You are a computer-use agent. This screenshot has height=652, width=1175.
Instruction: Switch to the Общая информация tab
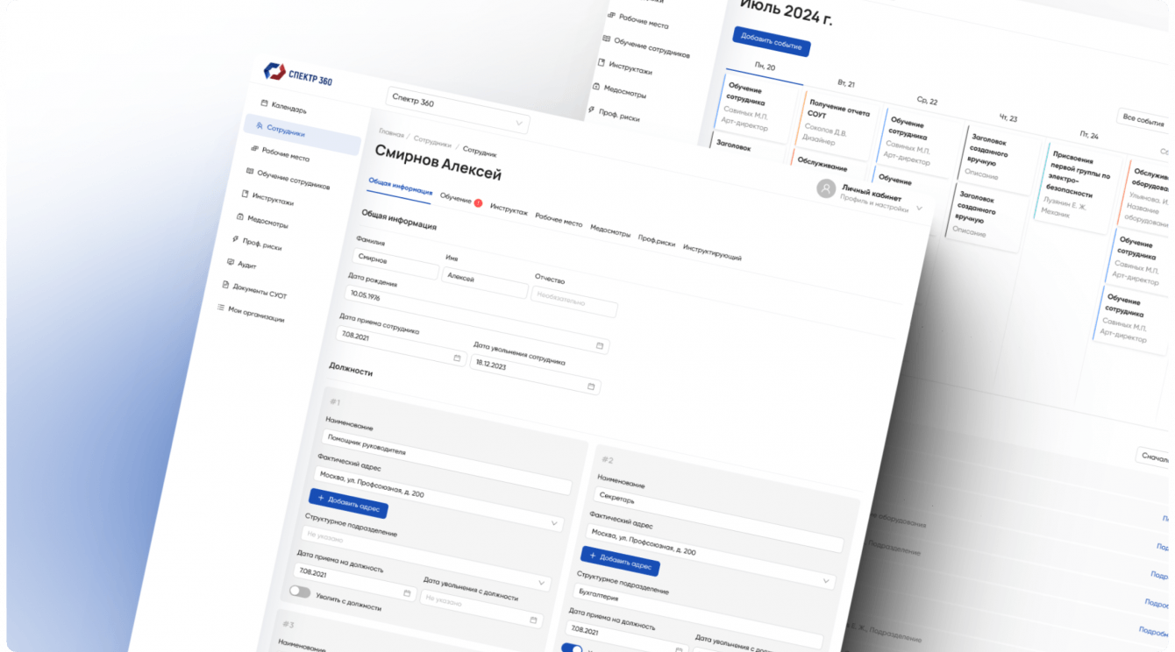point(400,187)
